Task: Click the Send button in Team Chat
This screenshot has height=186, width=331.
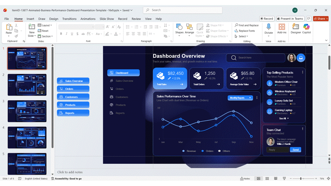Action: pos(296,150)
